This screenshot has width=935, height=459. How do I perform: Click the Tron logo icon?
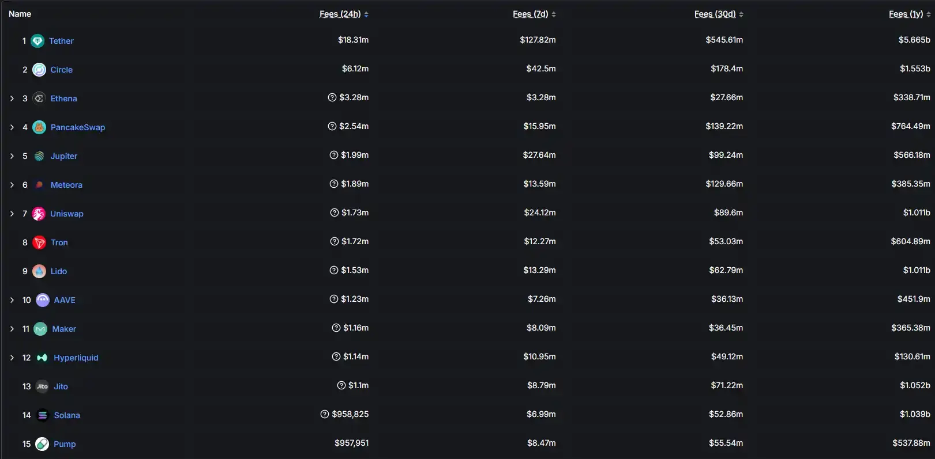(x=39, y=242)
